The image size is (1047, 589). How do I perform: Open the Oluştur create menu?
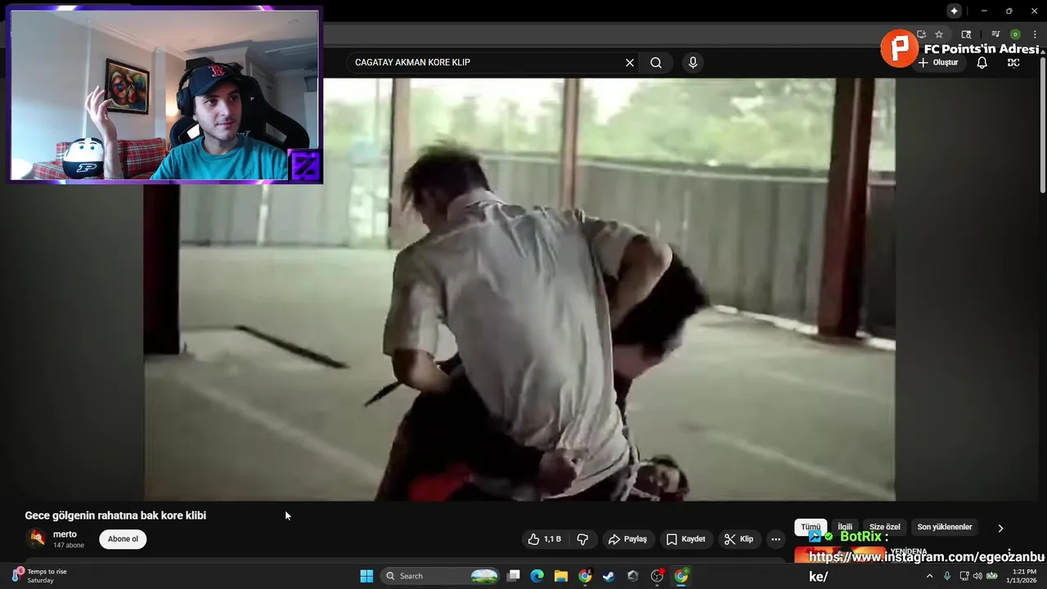point(938,62)
